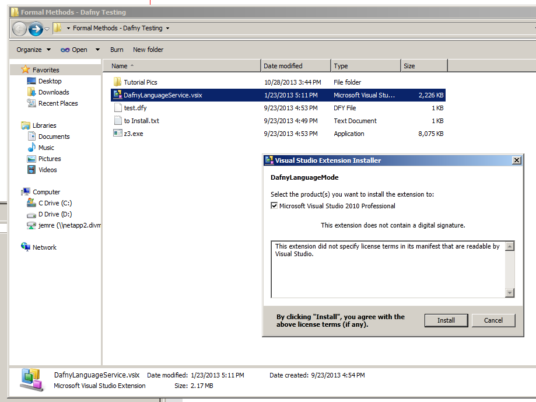Click the Forward navigation arrow

click(36, 29)
